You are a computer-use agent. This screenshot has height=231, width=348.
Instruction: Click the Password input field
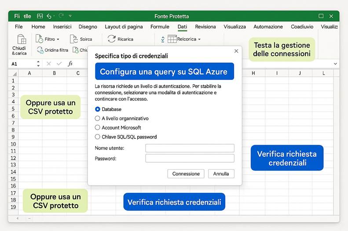190,158
